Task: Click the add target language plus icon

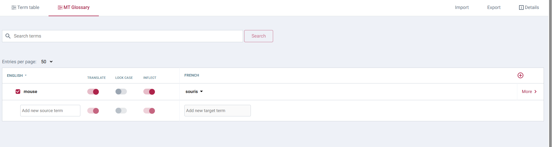Action: pyautogui.click(x=520, y=75)
